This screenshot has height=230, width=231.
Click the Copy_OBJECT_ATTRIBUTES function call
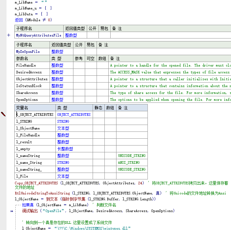[x=37, y=183]
